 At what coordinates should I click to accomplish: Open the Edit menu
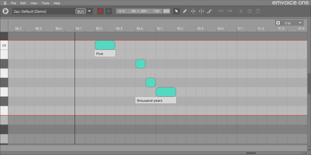click(23, 3)
